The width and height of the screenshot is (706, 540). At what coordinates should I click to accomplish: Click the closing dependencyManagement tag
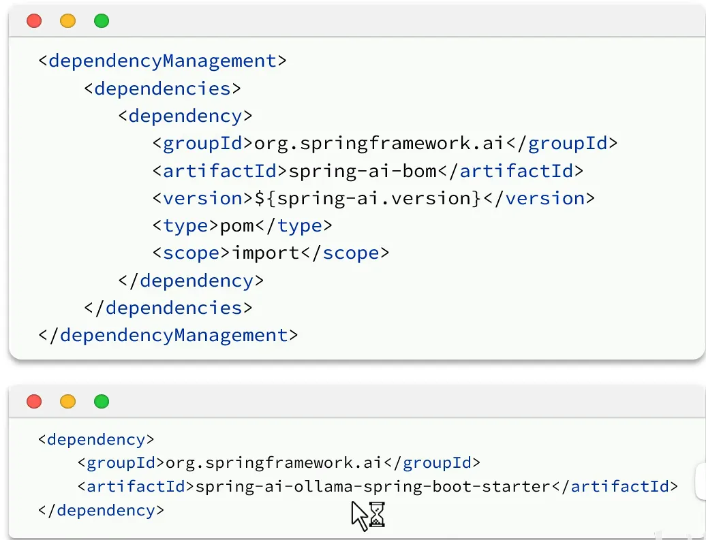(x=168, y=335)
